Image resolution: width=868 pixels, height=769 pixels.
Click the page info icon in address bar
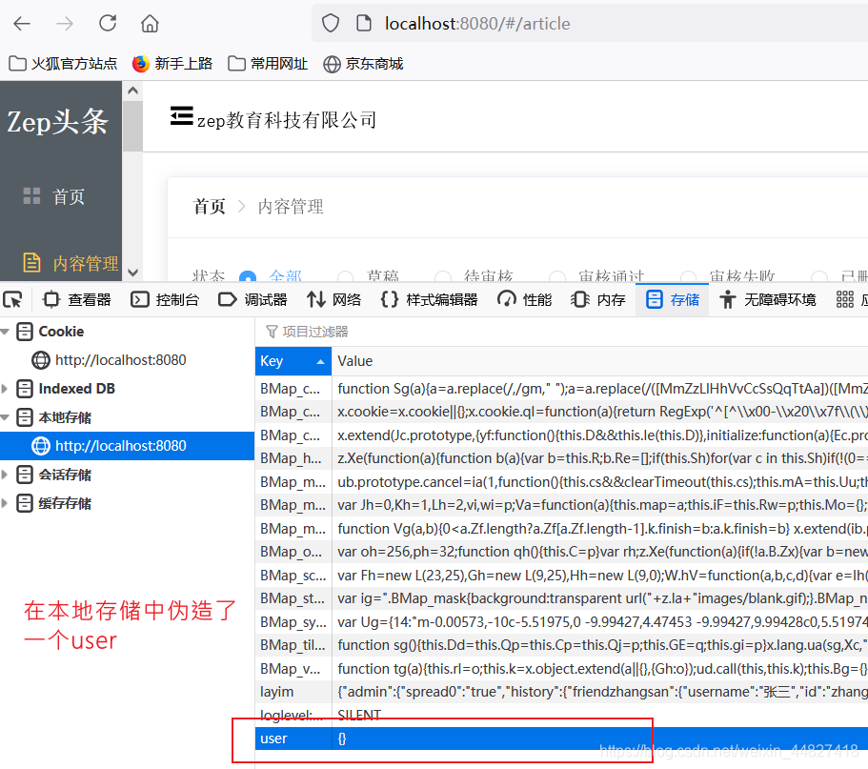click(364, 23)
